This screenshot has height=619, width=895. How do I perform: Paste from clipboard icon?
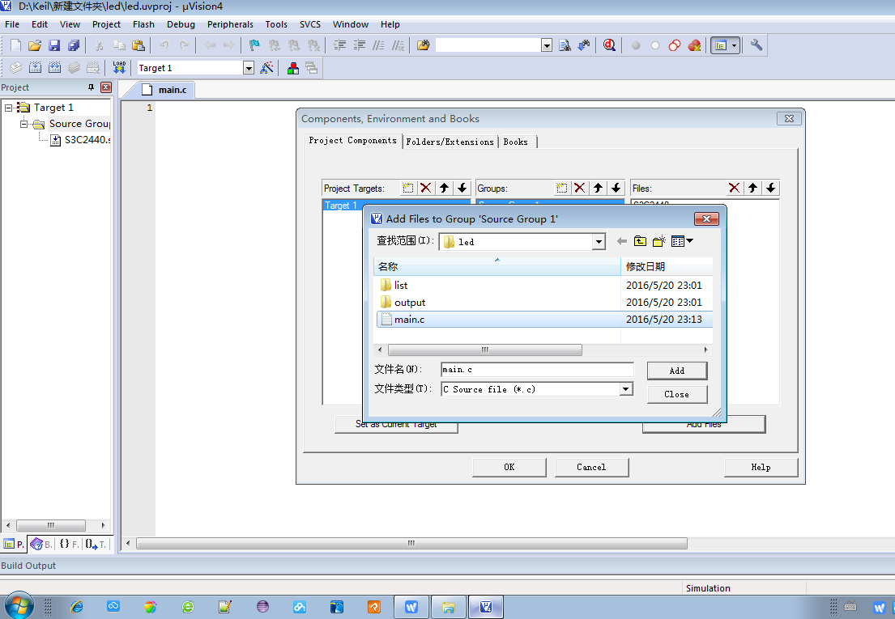(x=139, y=45)
